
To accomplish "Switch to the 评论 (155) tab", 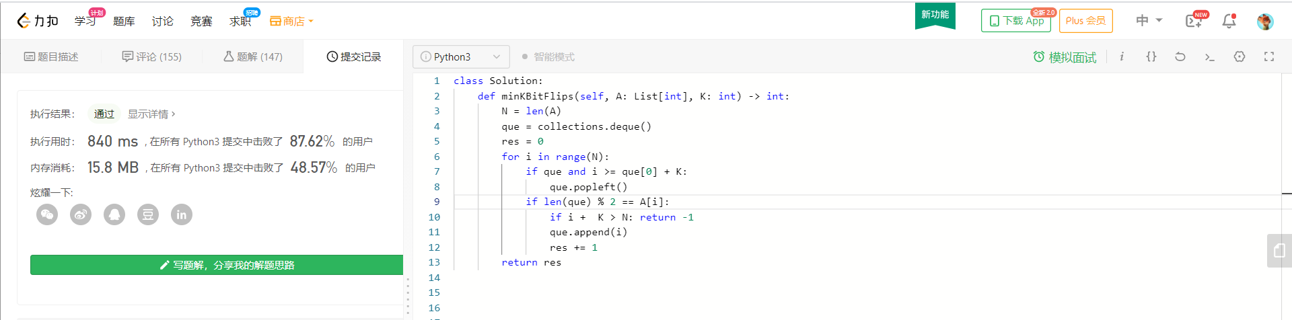I will click(x=152, y=56).
